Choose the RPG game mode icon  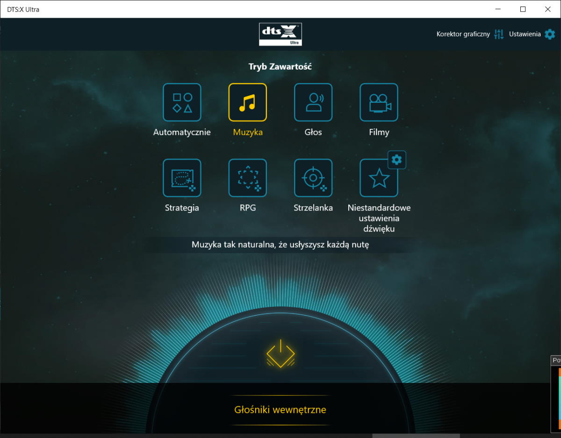click(247, 178)
